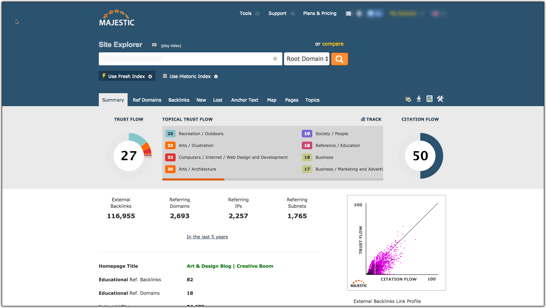Click the TOPICAL TRUST FLOW heading
Screen dimensions: 546x308
pos(187,119)
